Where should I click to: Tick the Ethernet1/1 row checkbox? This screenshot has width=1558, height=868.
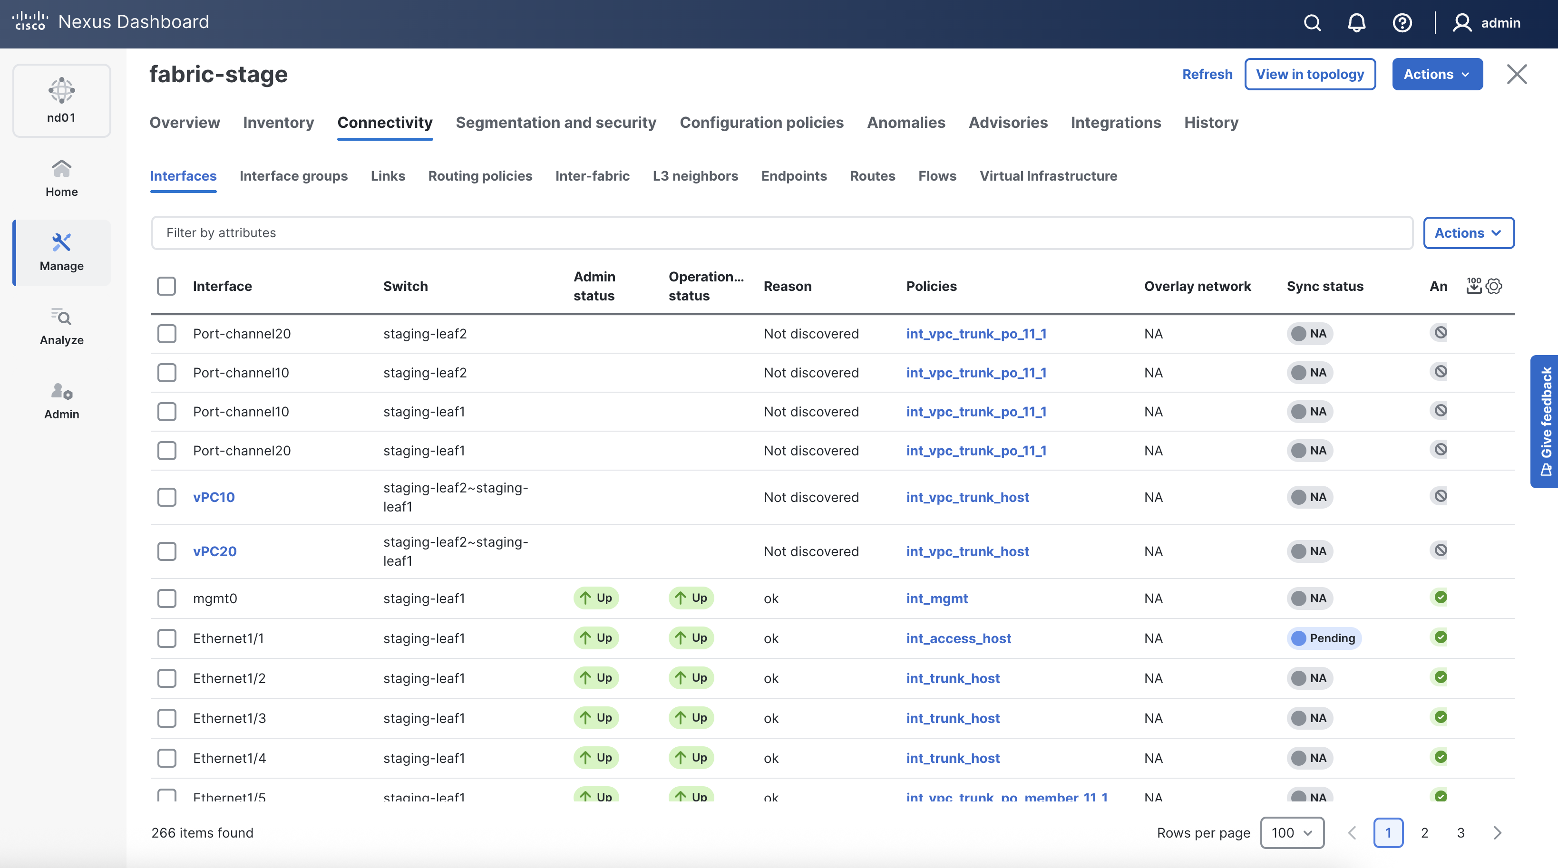[166, 638]
